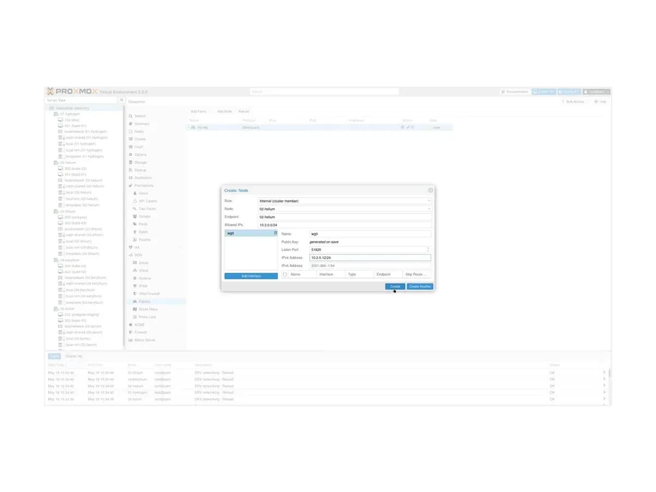Click the Add Node toolbar button
Viewport: 656px width, 492px height.
(225, 112)
